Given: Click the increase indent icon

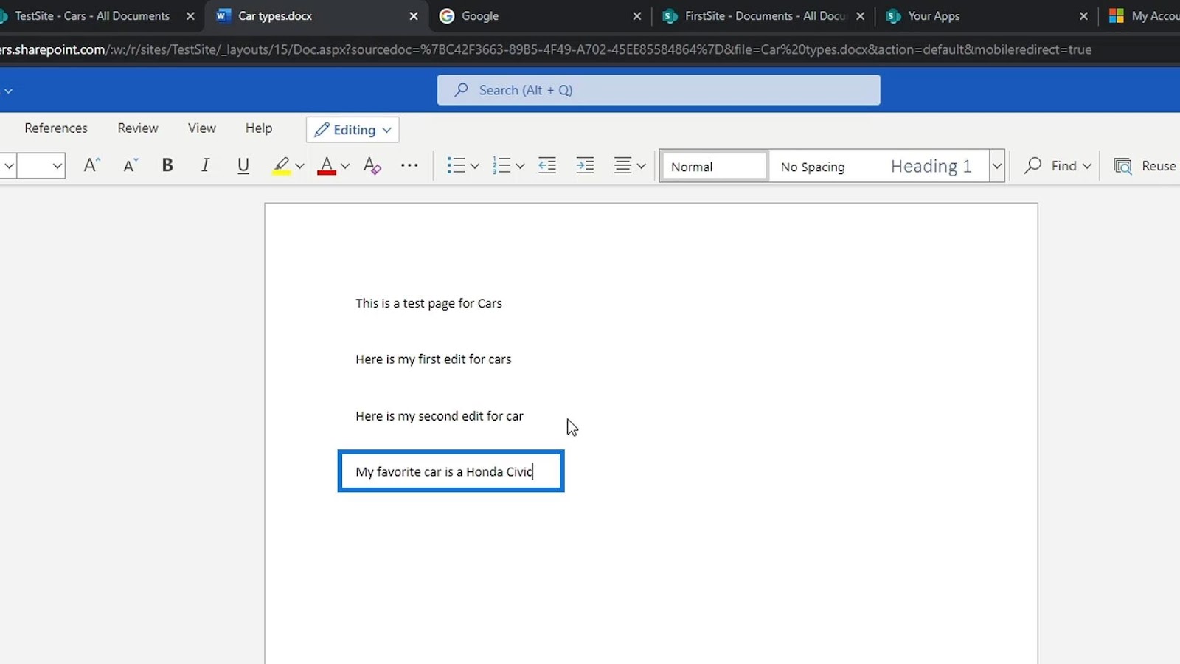Looking at the screenshot, I should [585, 166].
